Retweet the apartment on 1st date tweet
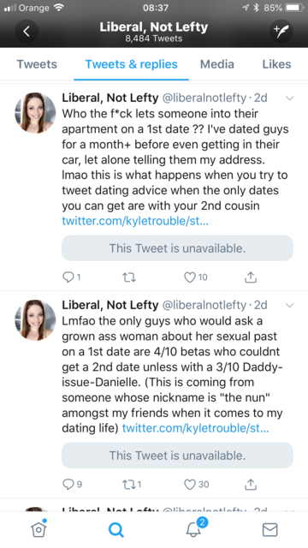Image resolution: width=308 pixels, height=548 pixels. pyautogui.click(x=129, y=277)
